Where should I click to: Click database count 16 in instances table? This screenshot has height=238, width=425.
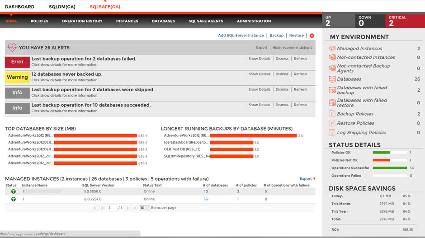[x=206, y=199]
